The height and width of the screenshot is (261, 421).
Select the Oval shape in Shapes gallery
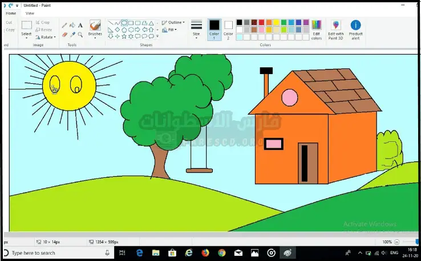coord(124,23)
